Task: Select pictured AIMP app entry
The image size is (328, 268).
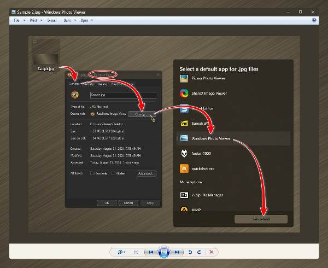Action: click(190, 209)
